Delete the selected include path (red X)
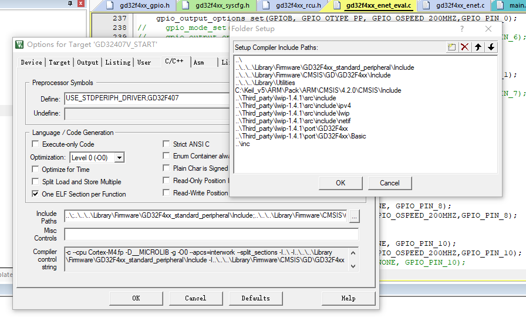The height and width of the screenshot is (318, 526). 464,48
